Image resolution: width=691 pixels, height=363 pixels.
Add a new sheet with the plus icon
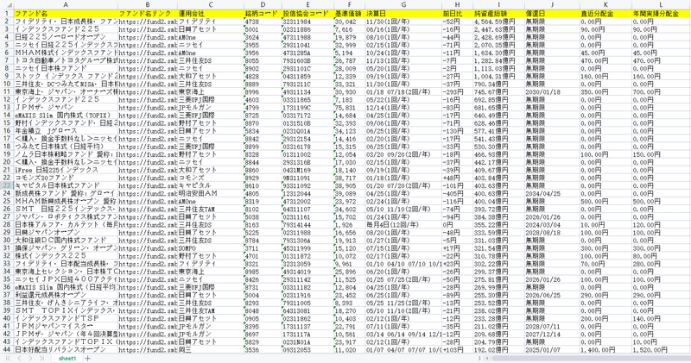[x=88, y=359]
